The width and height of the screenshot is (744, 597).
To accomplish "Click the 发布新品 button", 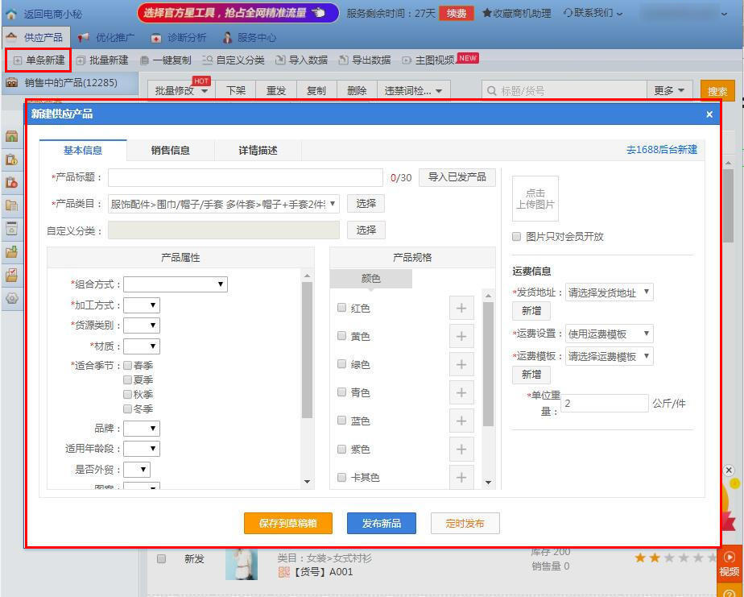I will pos(381,523).
